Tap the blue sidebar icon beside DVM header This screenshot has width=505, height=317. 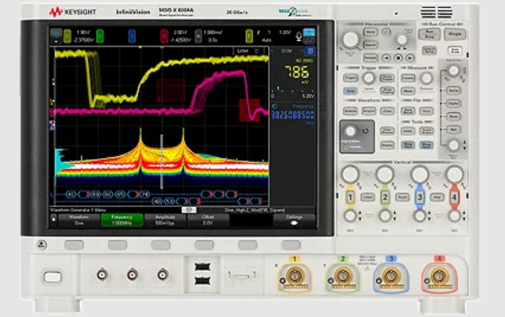point(310,51)
